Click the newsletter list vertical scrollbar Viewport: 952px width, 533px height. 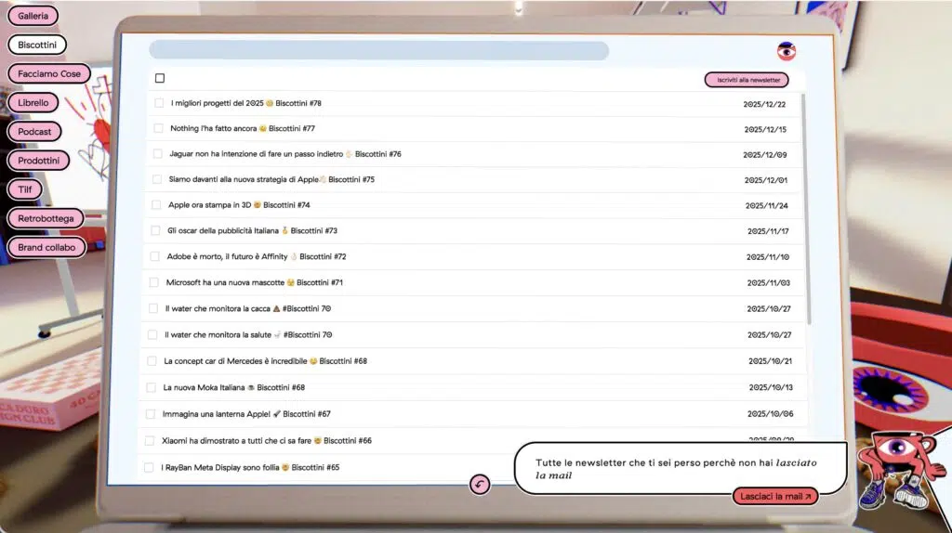[x=808, y=209]
